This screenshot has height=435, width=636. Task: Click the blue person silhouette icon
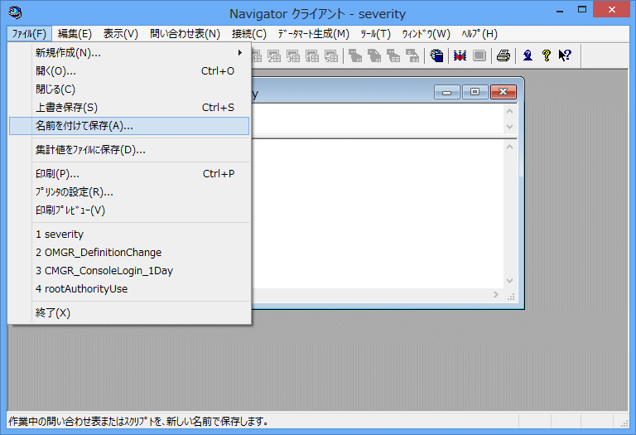528,56
